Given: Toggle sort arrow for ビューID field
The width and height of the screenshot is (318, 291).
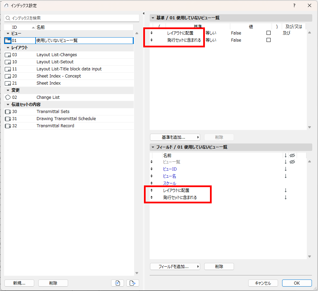Looking at the screenshot, I should coord(285,169).
